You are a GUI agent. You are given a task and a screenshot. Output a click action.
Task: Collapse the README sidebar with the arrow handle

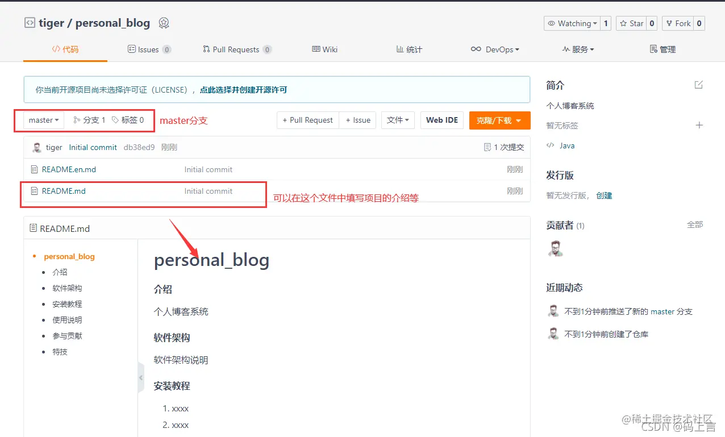click(141, 377)
